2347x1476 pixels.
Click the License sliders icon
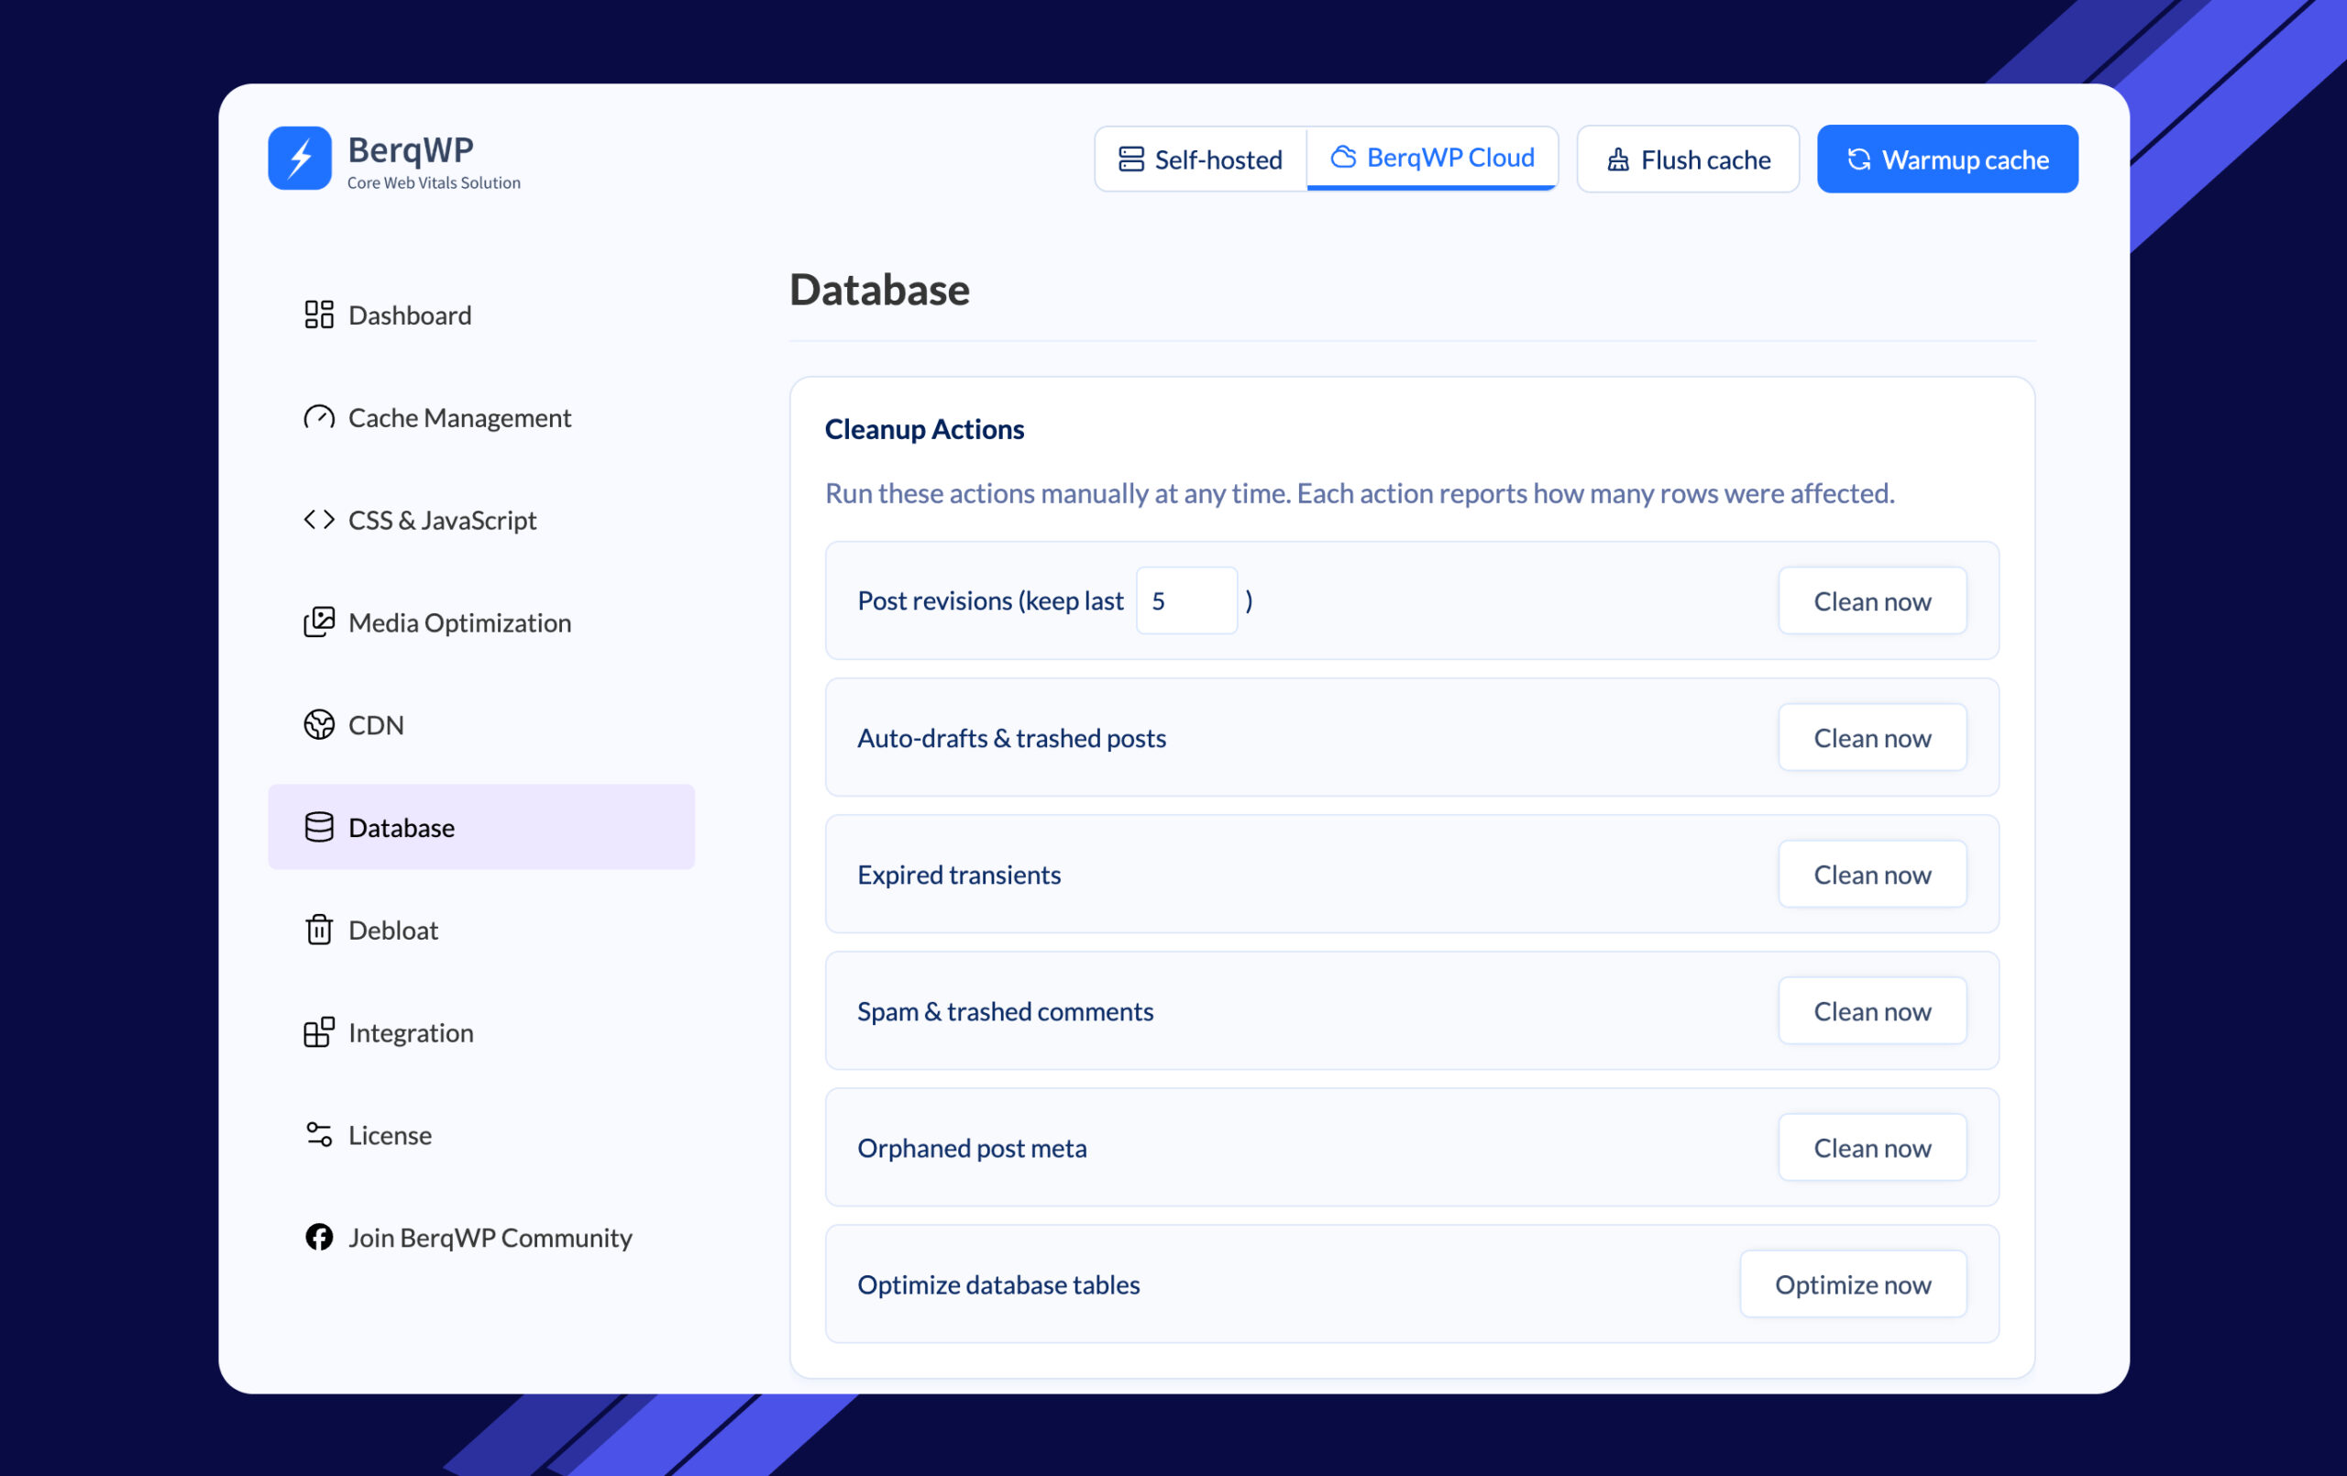tap(319, 1134)
